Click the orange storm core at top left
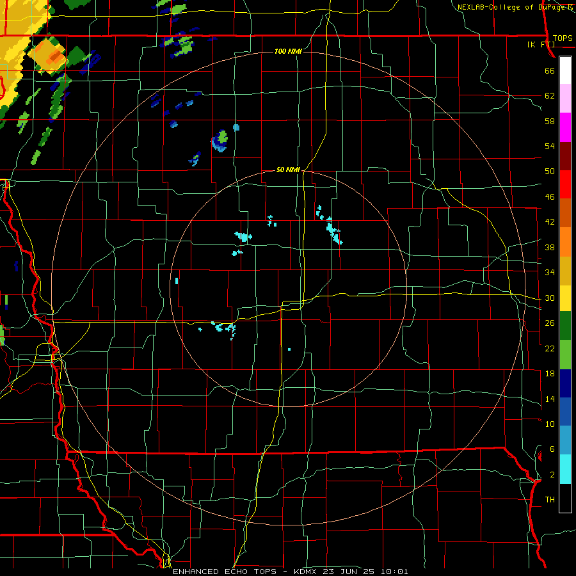The width and height of the screenshot is (576, 576). (56, 56)
